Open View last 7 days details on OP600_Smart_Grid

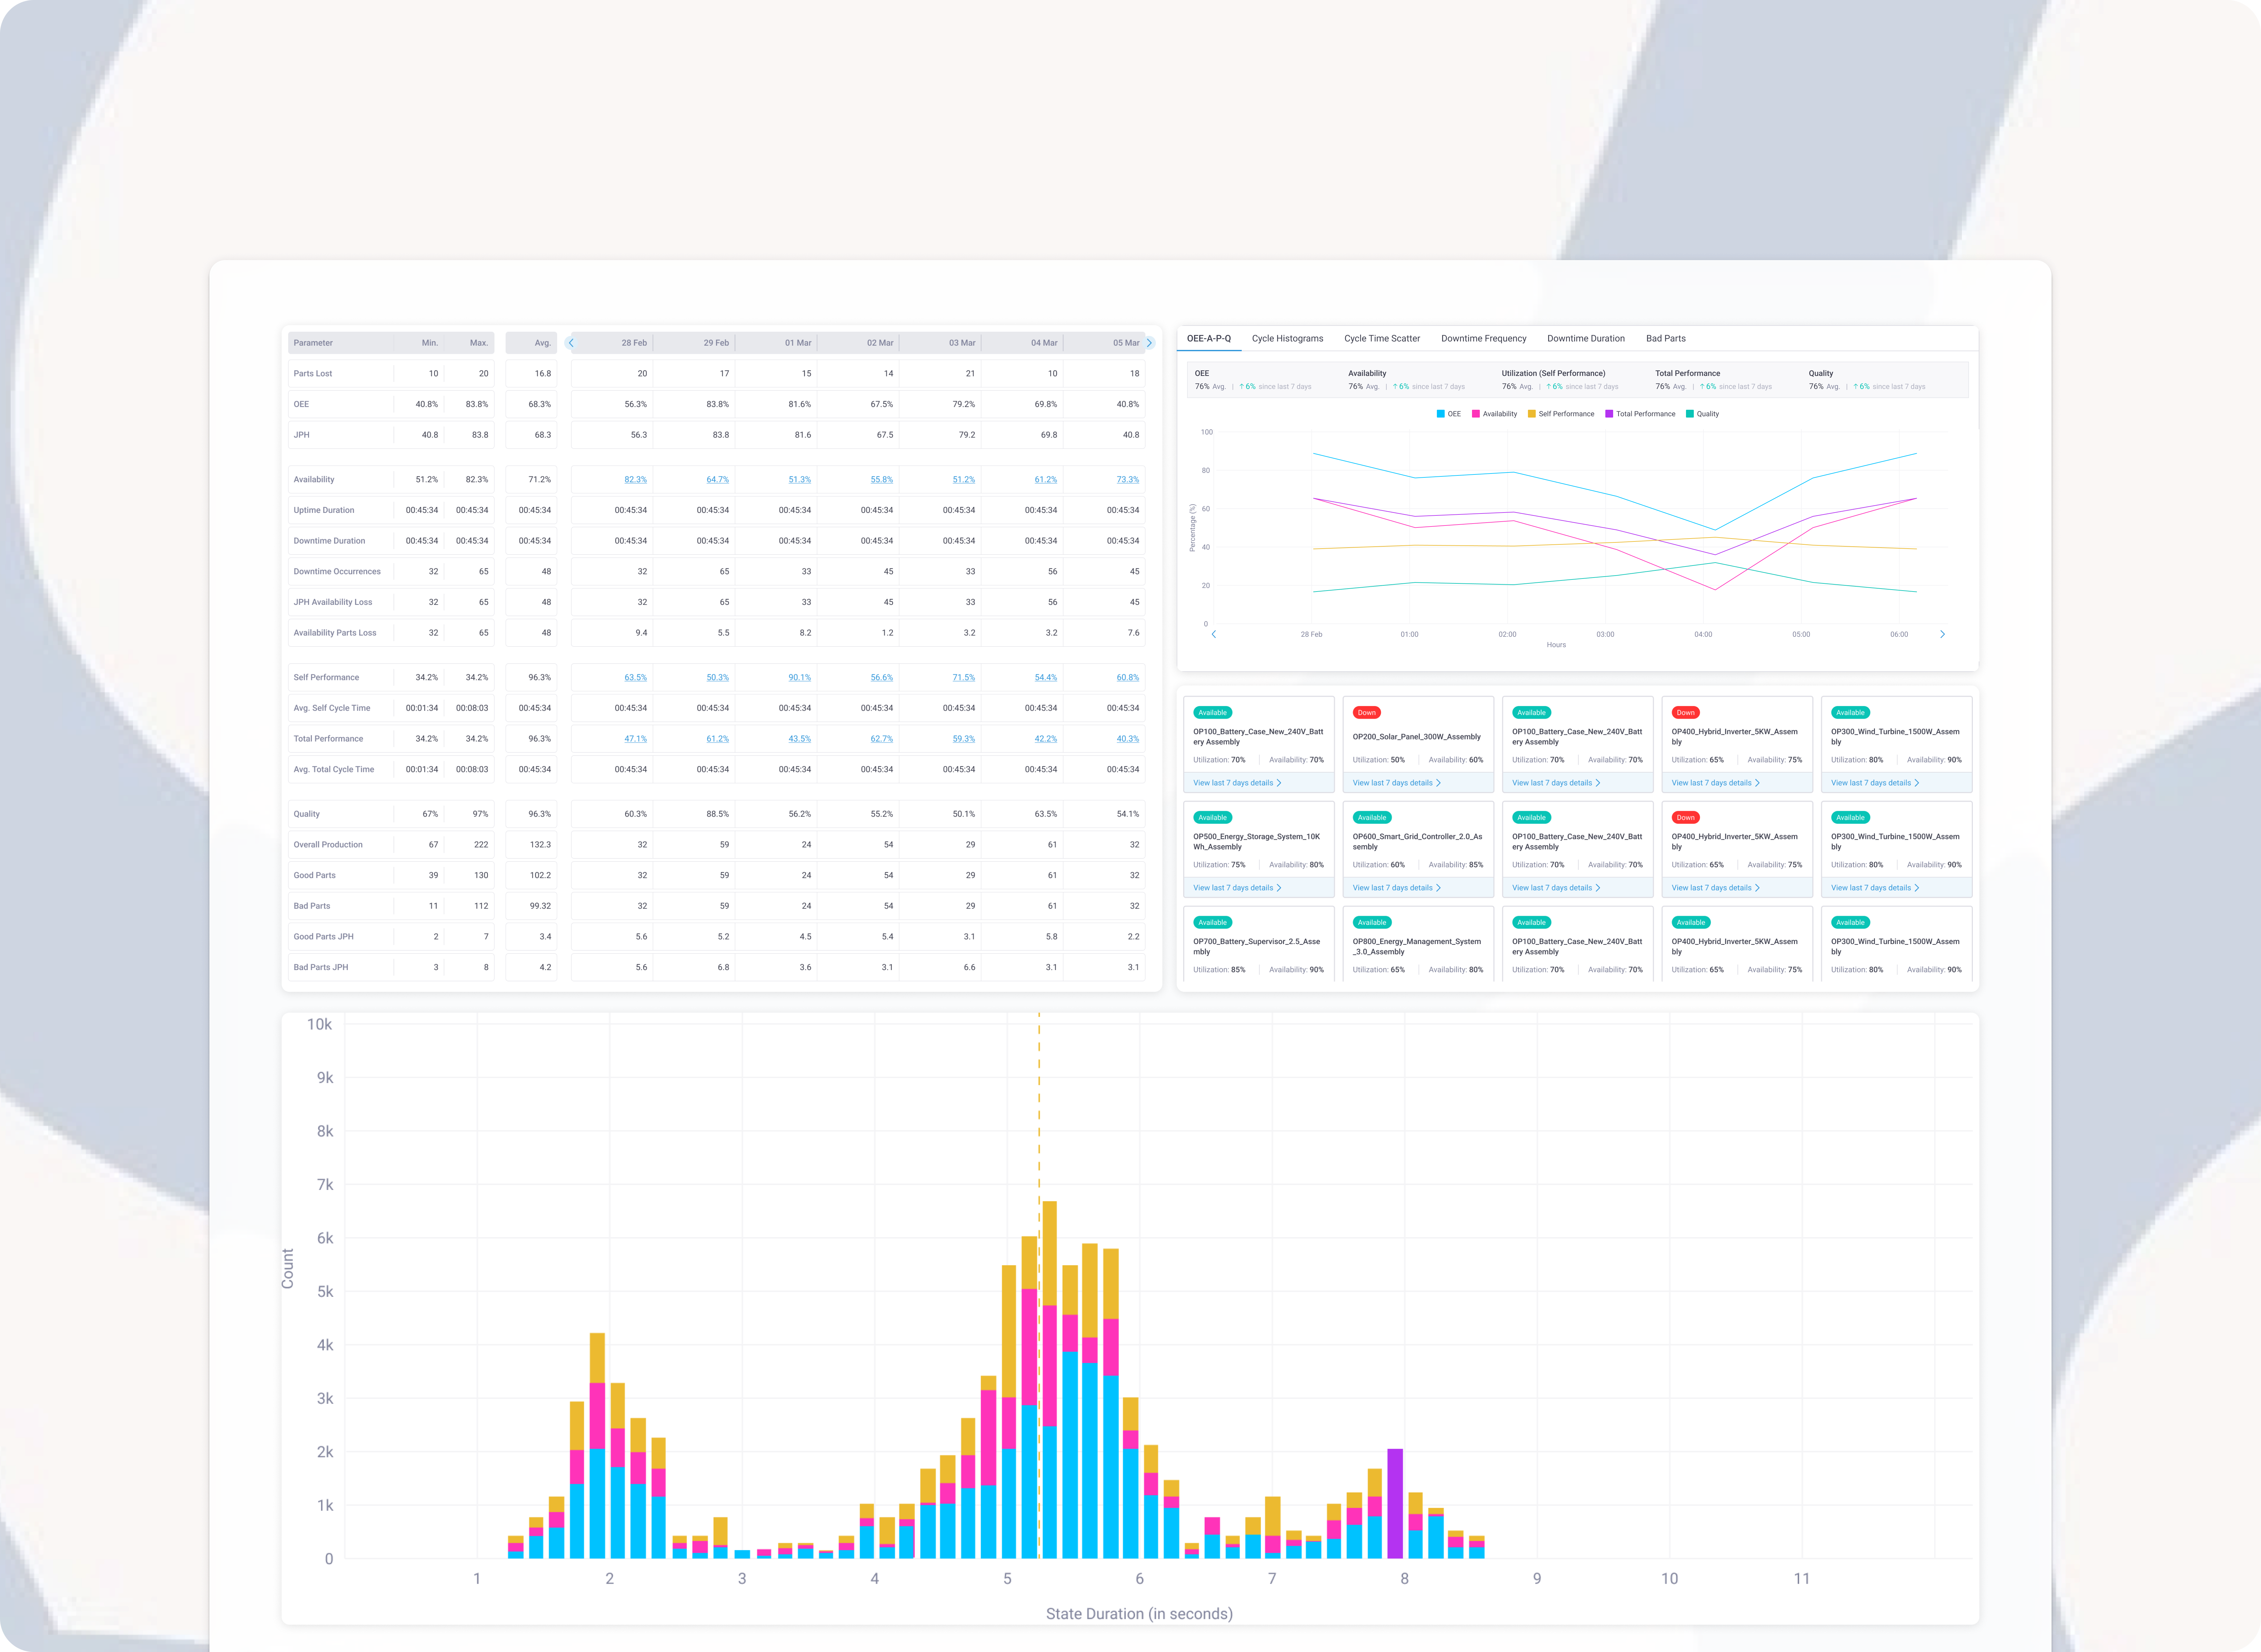pos(1397,888)
